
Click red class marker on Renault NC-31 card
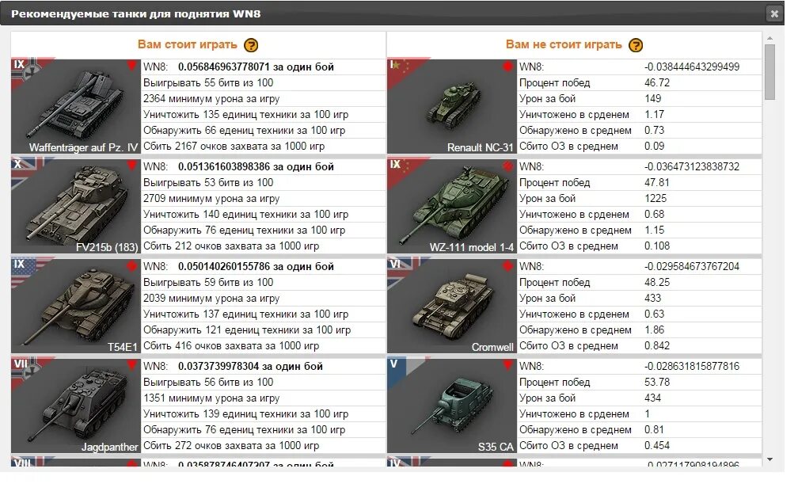coord(507,66)
